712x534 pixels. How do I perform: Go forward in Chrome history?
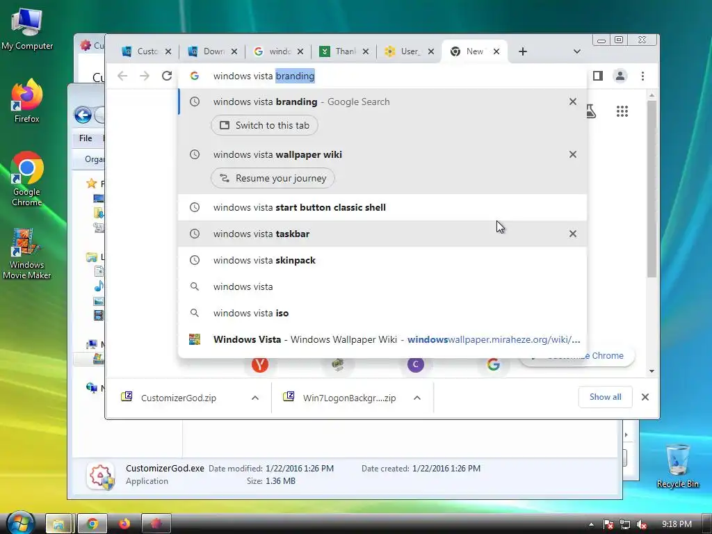[x=145, y=76]
